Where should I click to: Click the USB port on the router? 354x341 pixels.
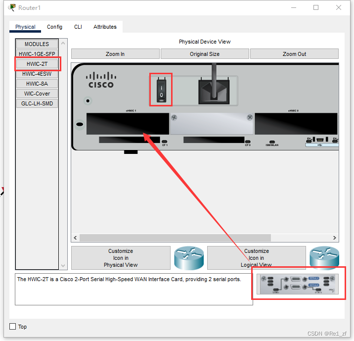[320, 140]
